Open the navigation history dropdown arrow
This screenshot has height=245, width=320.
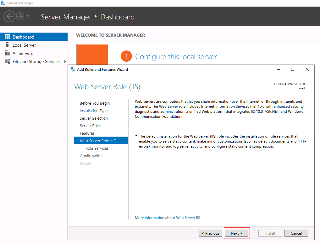coord(28,16)
